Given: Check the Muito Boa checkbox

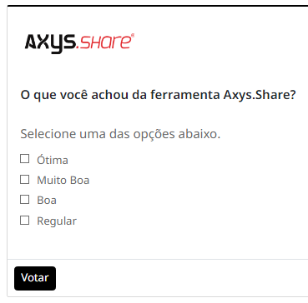Looking at the screenshot, I should (x=24, y=180).
